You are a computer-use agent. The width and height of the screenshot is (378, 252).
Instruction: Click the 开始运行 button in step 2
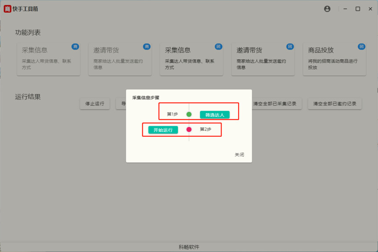pyautogui.click(x=163, y=130)
